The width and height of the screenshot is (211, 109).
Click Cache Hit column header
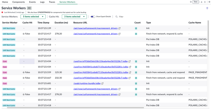[x=27, y=23]
